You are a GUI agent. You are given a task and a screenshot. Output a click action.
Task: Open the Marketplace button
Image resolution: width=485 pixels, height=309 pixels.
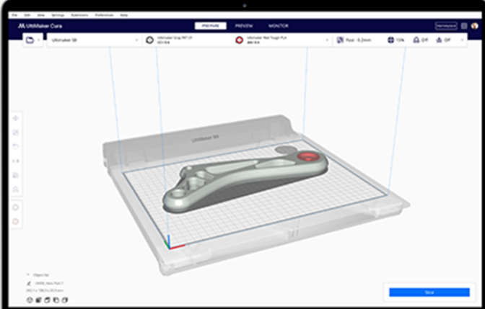pyautogui.click(x=445, y=25)
